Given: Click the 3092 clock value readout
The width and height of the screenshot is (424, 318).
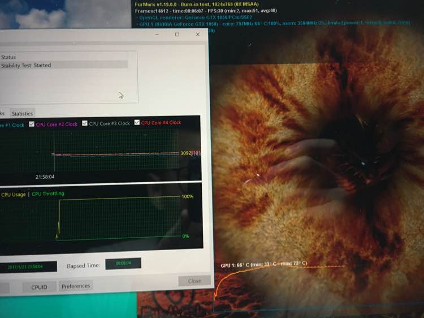Looking at the screenshot, I should click(185, 153).
